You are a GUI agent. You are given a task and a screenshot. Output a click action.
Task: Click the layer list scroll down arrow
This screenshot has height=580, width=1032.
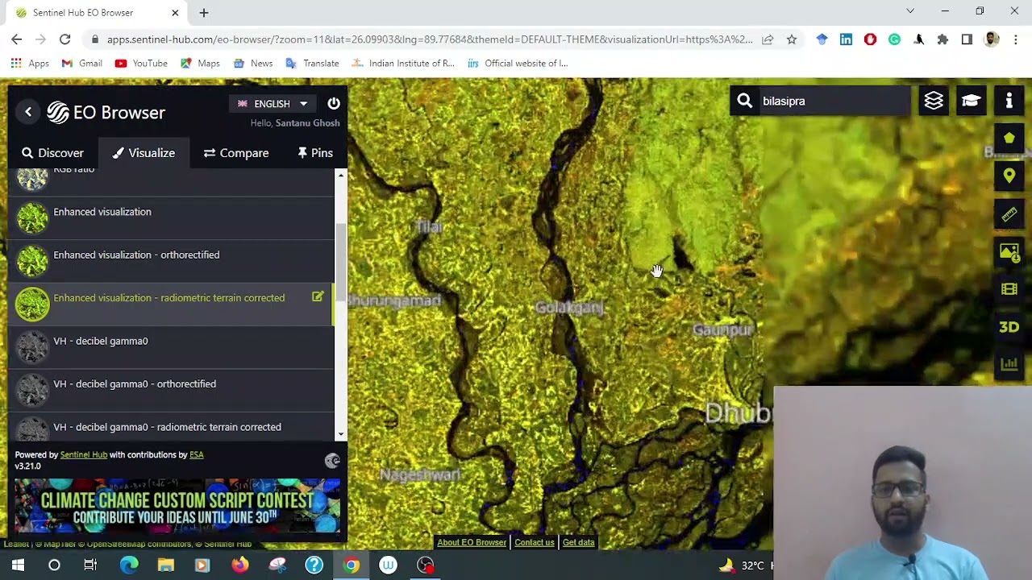(x=341, y=435)
